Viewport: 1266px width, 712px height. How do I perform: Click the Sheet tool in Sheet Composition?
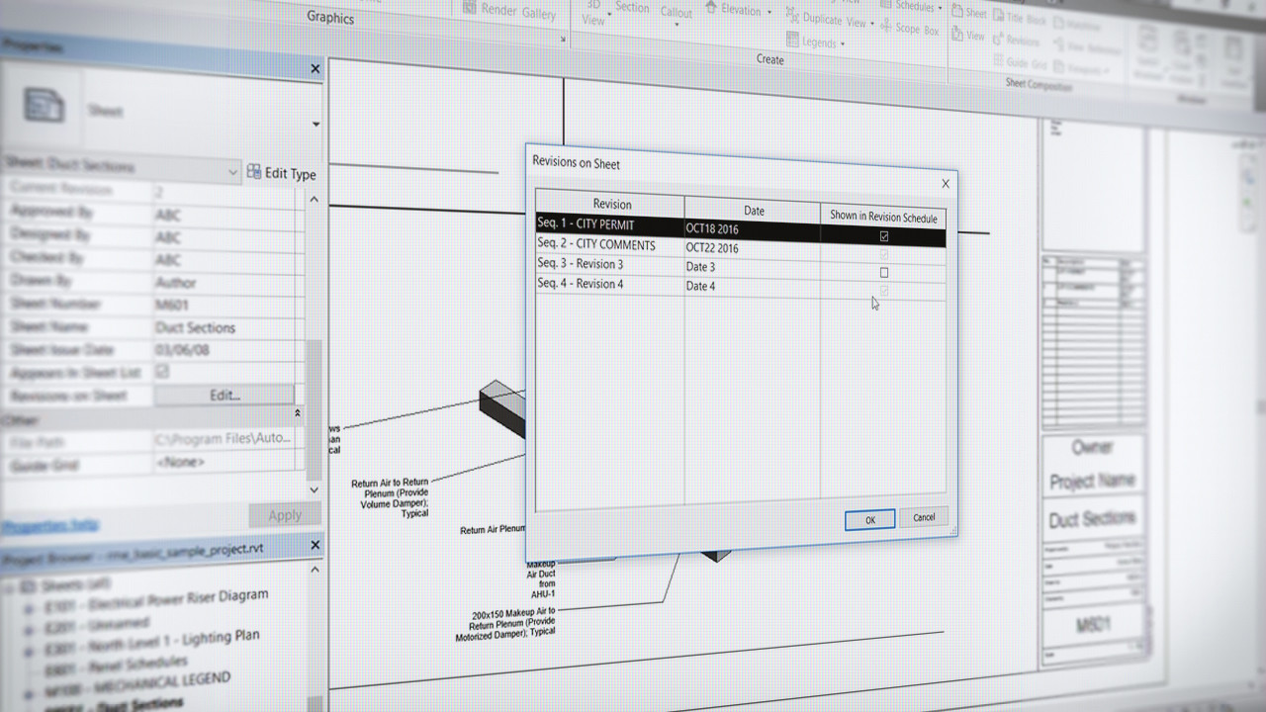coord(969,13)
